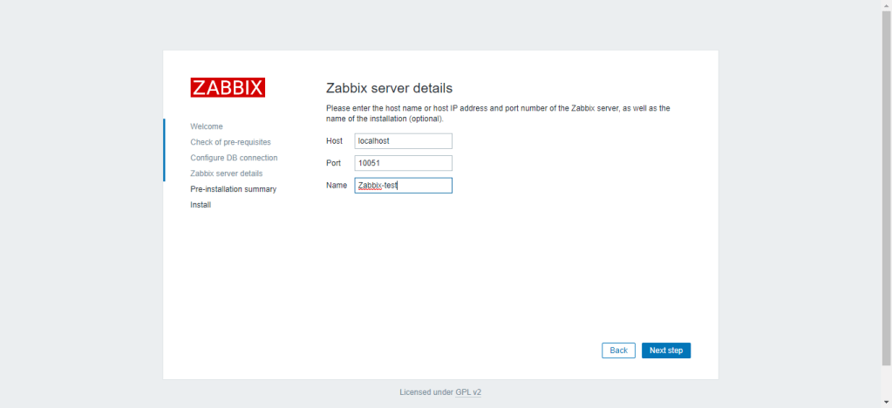Click into the Port field
The height and width of the screenshot is (408, 892).
pyautogui.click(x=403, y=163)
